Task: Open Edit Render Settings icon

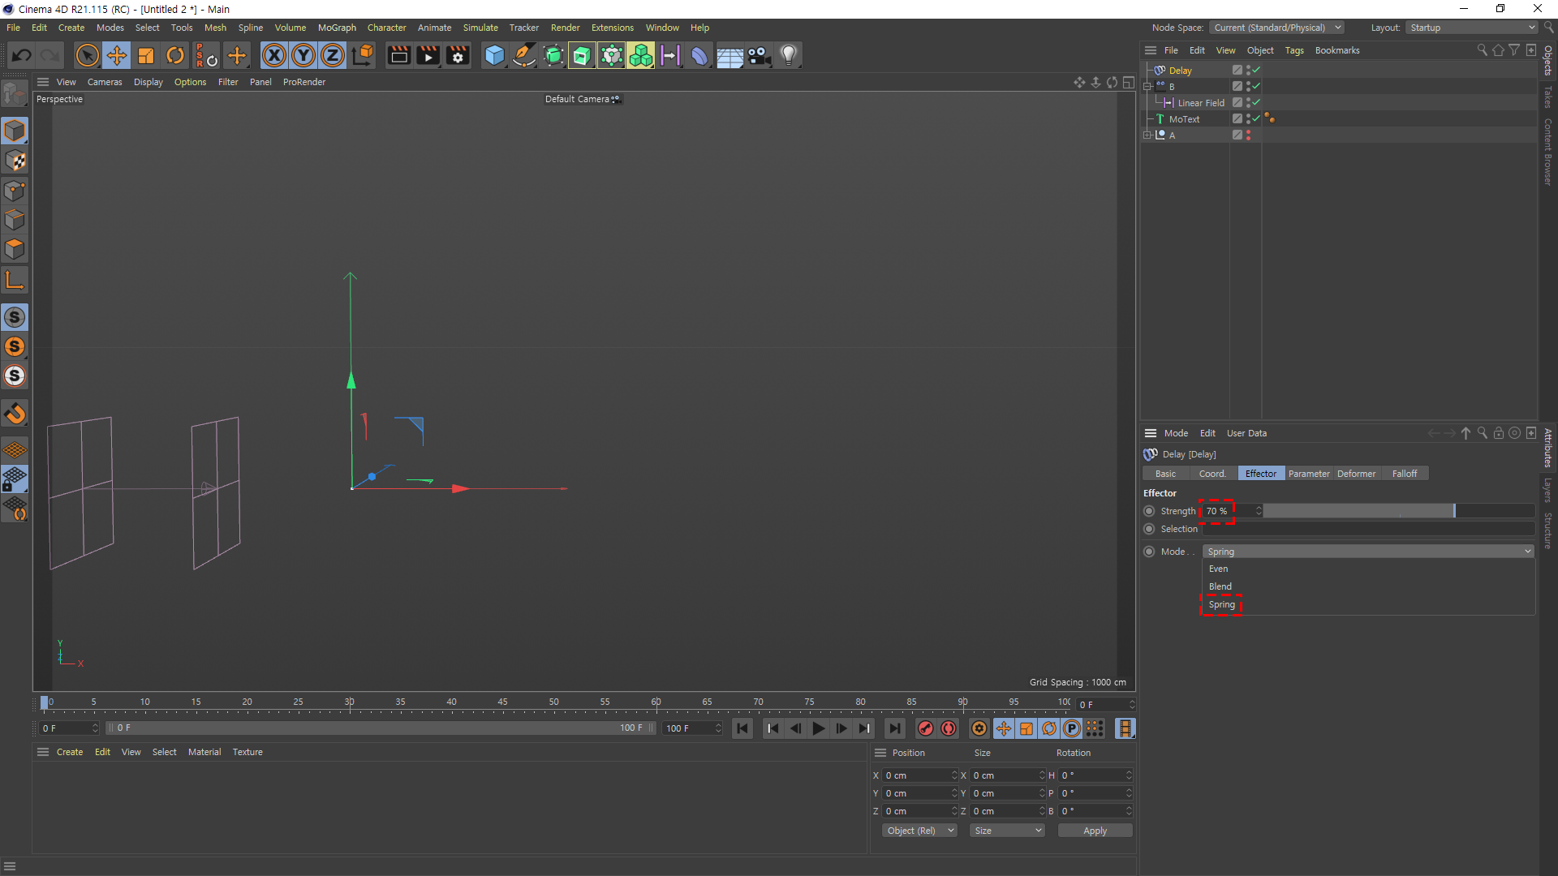Action: [x=458, y=55]
